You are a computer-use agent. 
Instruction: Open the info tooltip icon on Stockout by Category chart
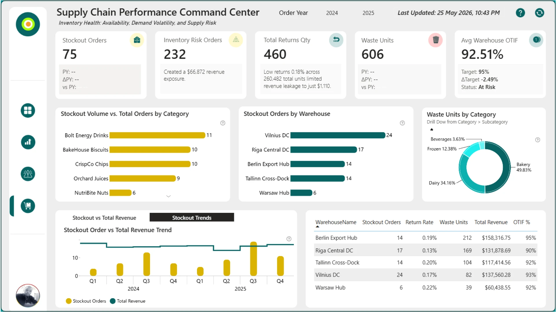click(x=223, y=123)
